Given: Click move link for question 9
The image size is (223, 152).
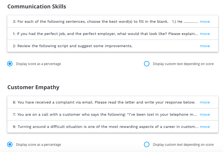Looking at the screenshot, I should pos(205,127).
